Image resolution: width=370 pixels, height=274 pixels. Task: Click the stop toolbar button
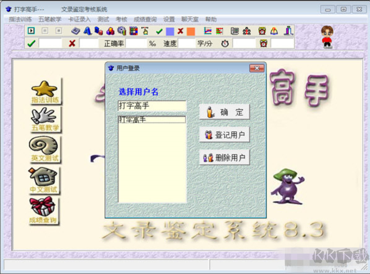pyautogui.click(x=59, y=31)
